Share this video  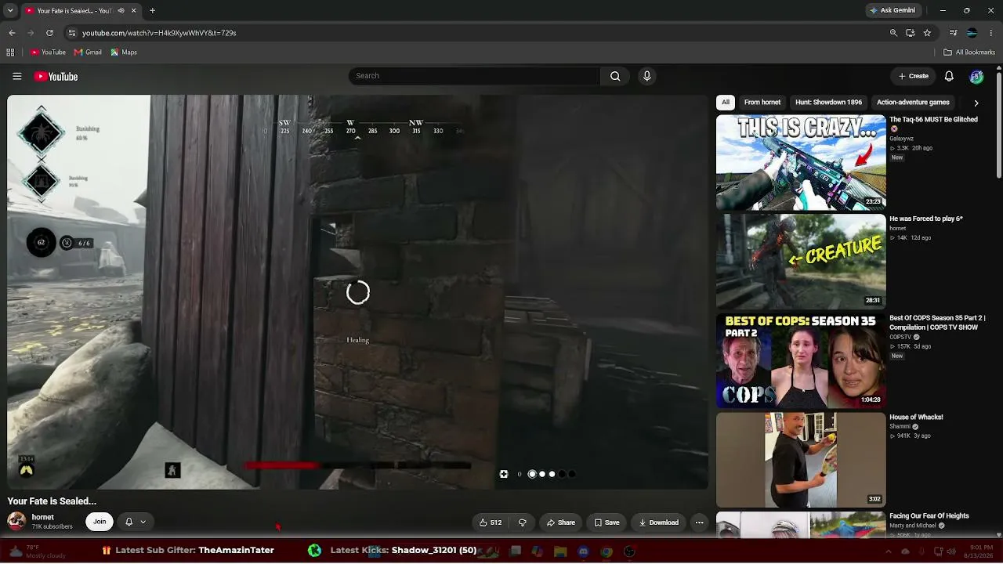tap(561, 522)
